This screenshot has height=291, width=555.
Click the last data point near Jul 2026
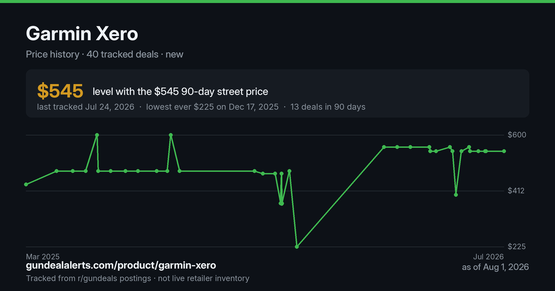(x=504, y=151)
